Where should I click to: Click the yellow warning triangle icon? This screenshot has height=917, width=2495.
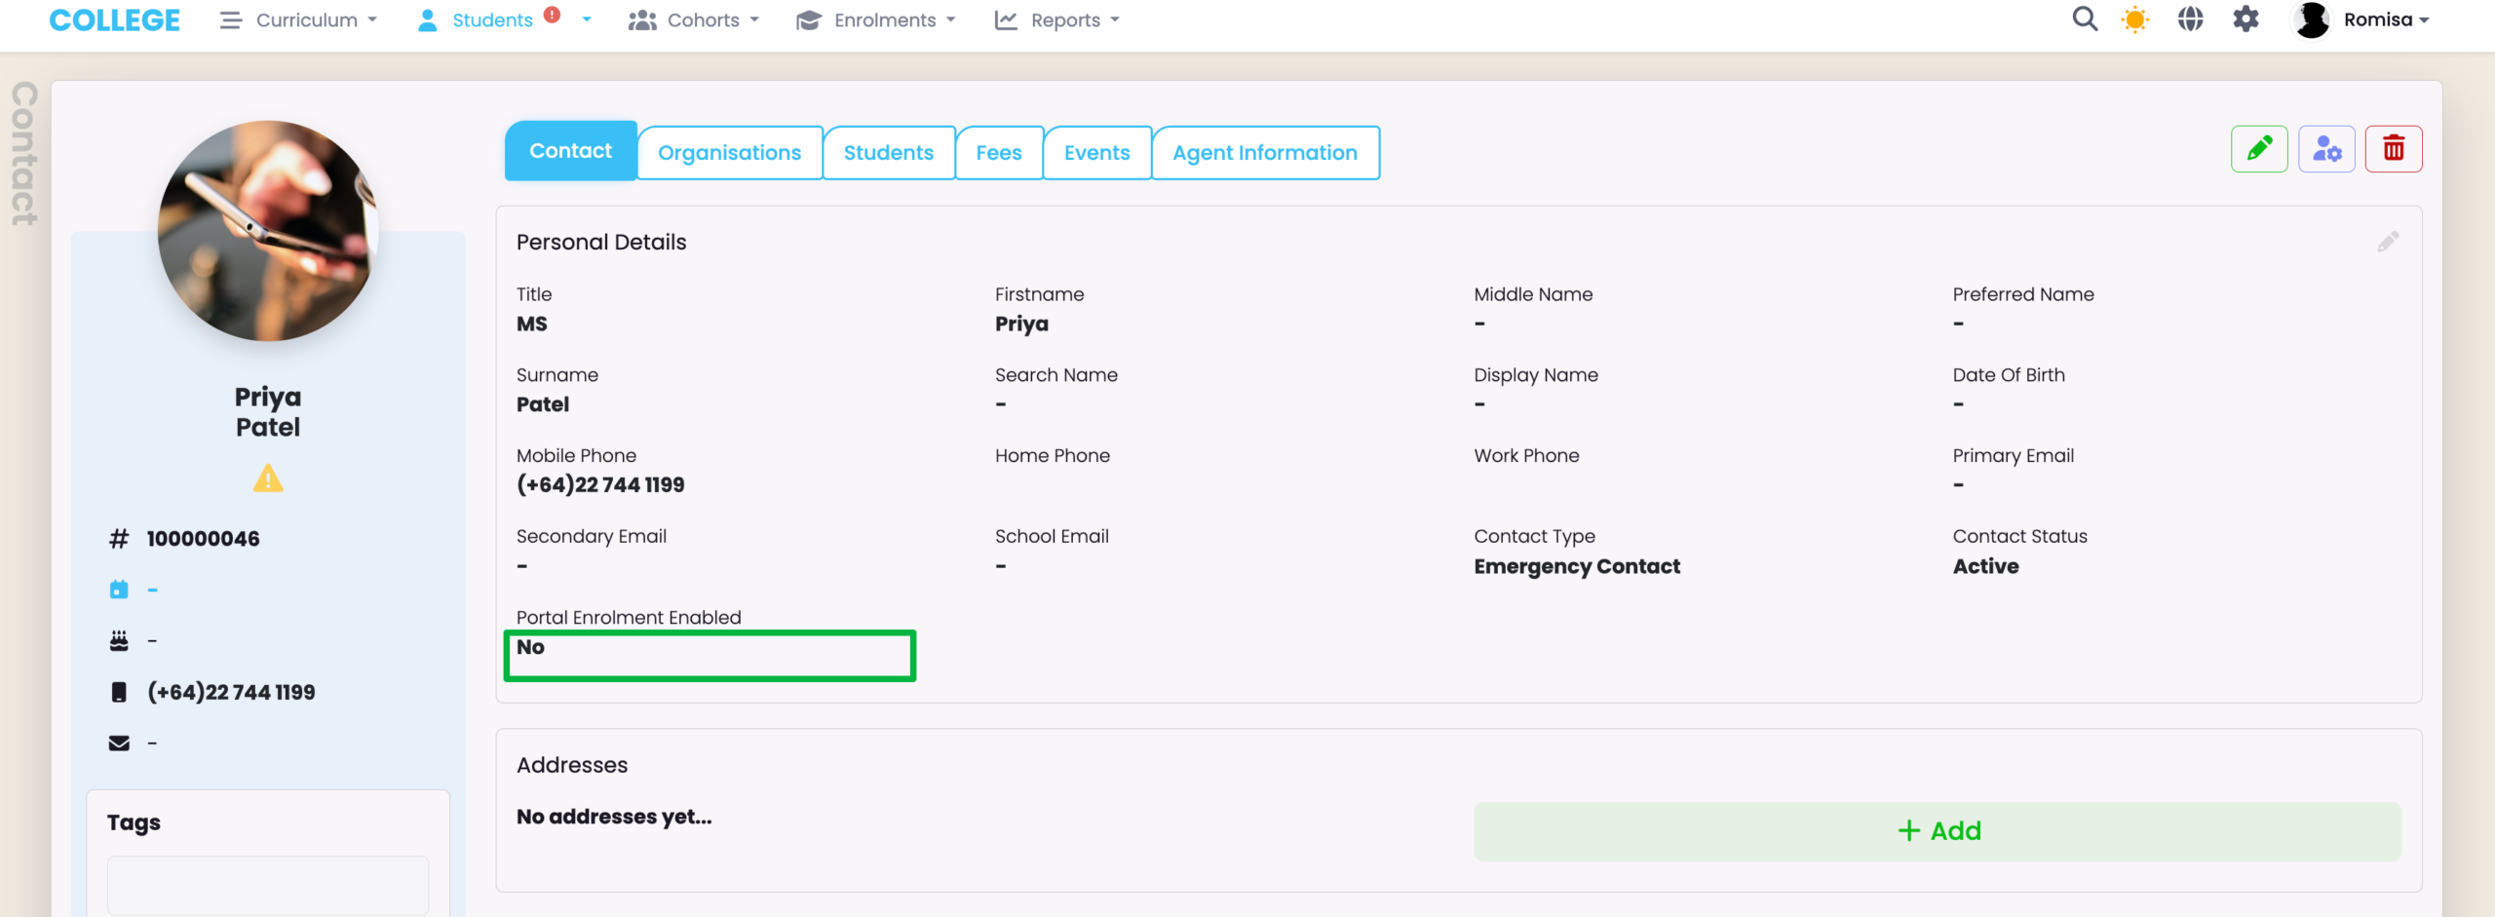click(x=268, y=478)
